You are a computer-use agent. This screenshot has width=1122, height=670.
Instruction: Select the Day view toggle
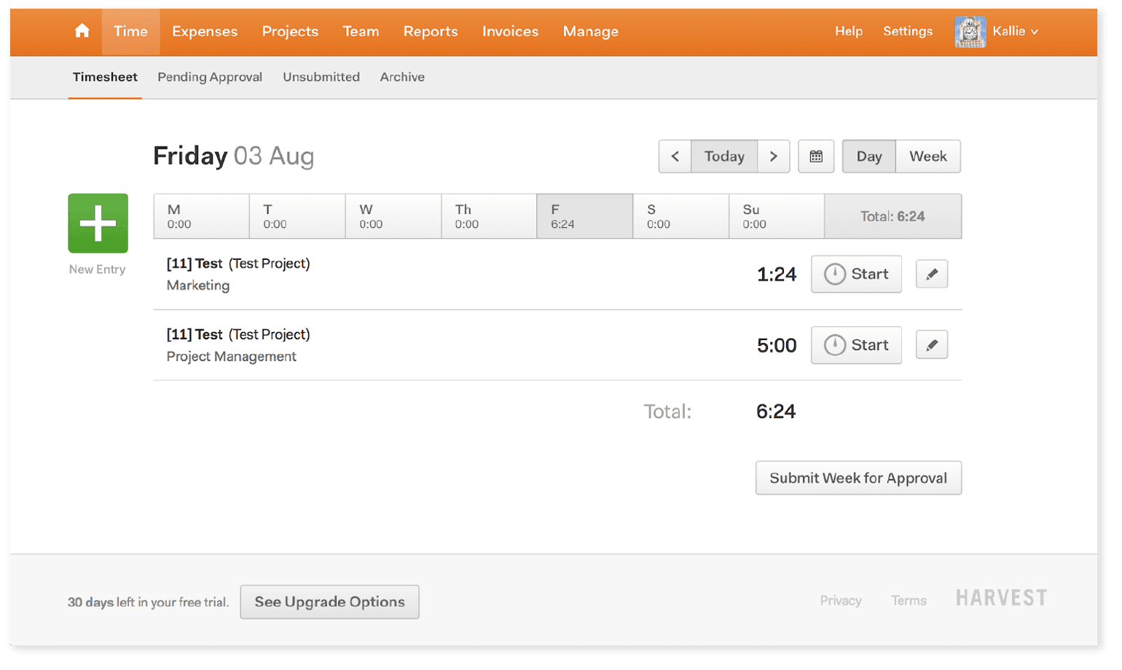pos(868,156)
